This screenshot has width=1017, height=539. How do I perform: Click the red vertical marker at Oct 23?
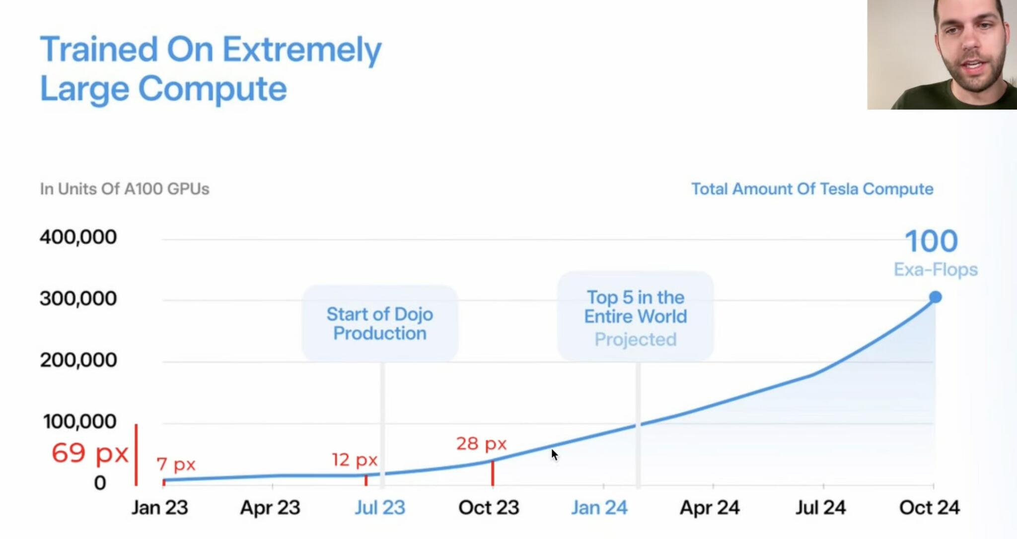[493, 473]
